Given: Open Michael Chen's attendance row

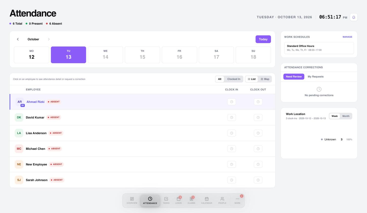Looking at the screenshot, I should click(143, 149).
